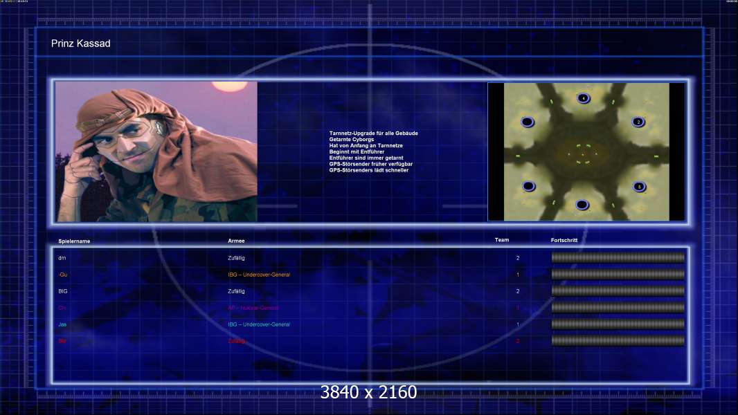This screenshot has height=415, width=738.
Task: Click team number 1 in Jas row
Action: pyautogui.click(x=518, y=324)
